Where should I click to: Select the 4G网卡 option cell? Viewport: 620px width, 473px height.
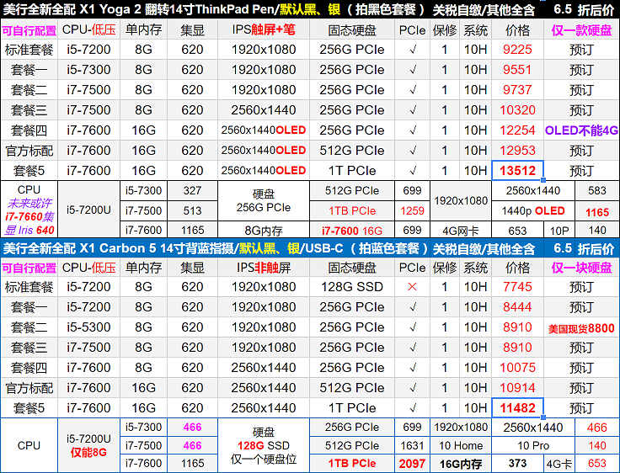[x=461, y=230]
